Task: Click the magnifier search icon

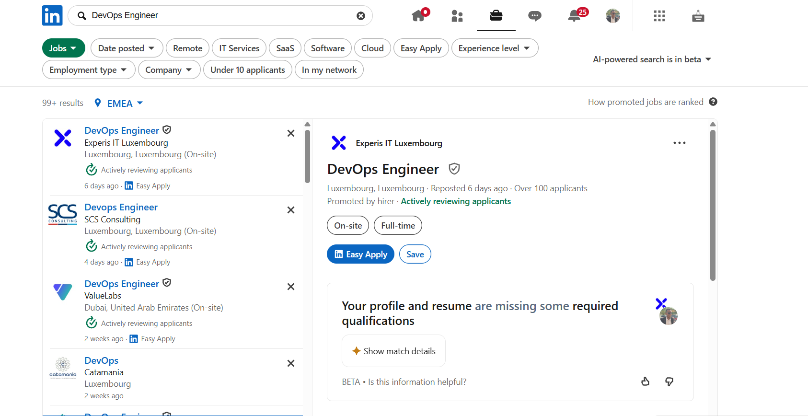Action: (x=82, y=16)
